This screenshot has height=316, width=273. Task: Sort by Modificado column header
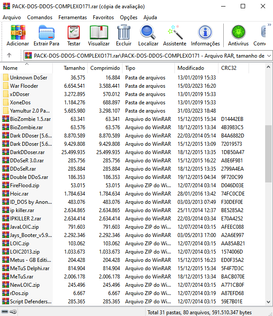click(191, 68)
